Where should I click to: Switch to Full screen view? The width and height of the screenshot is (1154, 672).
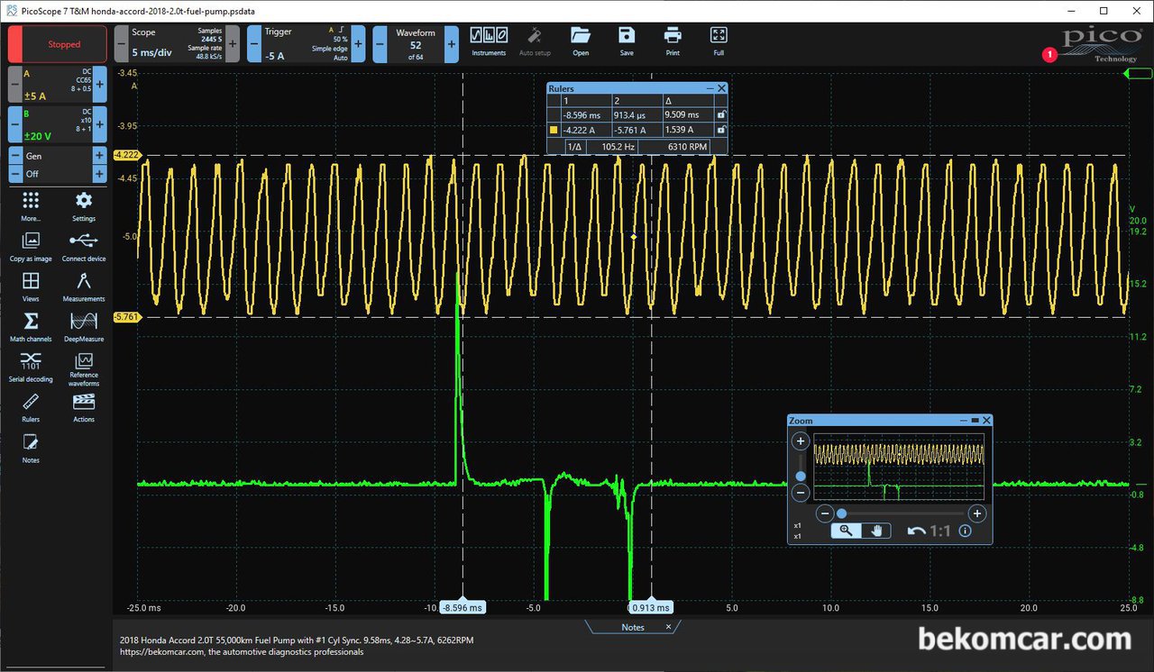point(719,41)
